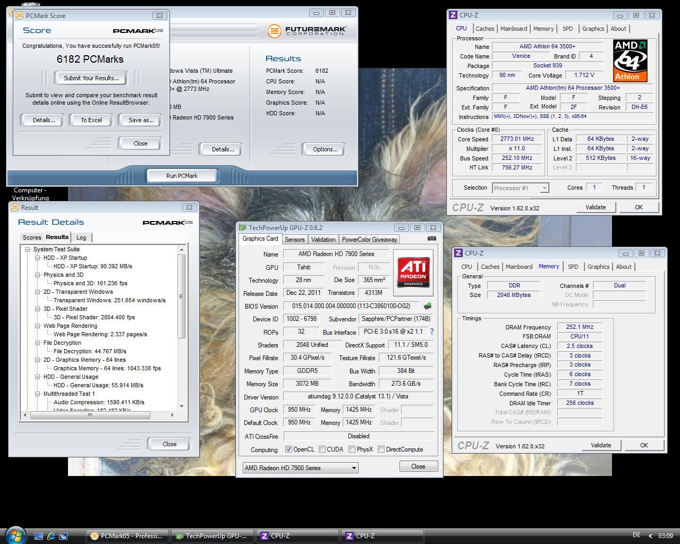The width and height of the screenshot is (680, 544).
Task: Open the Scores tab in Result Details
Action: coord(32,237)
